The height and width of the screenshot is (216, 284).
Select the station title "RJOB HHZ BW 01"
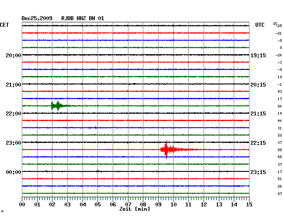pyautogui.click(x=83, y=18)
